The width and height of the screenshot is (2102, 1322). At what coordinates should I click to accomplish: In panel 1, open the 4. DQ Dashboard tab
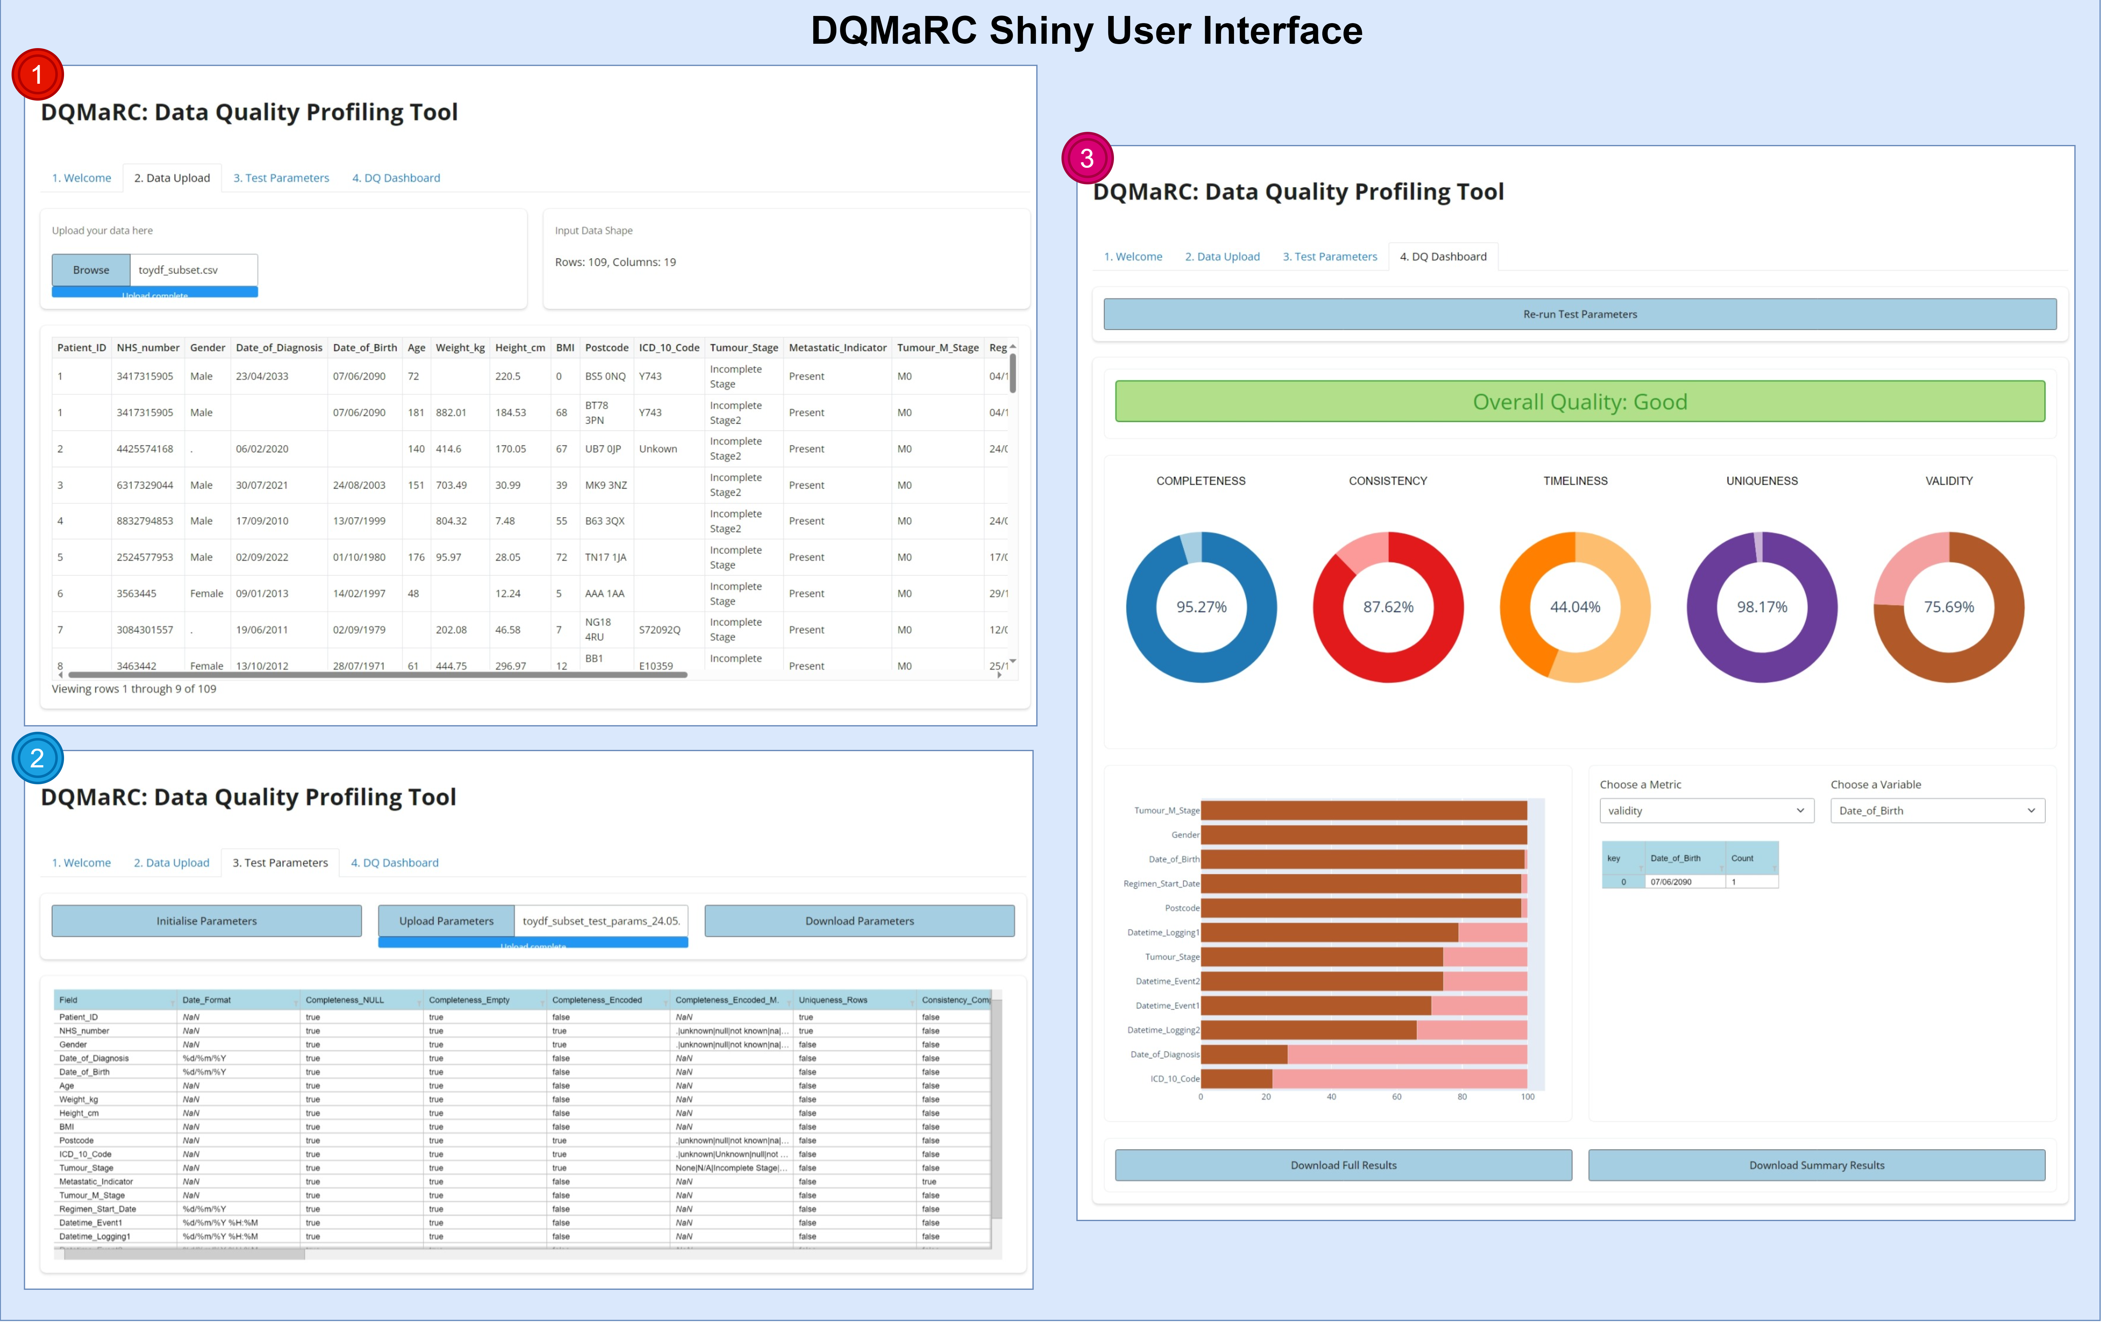[396, 178]
